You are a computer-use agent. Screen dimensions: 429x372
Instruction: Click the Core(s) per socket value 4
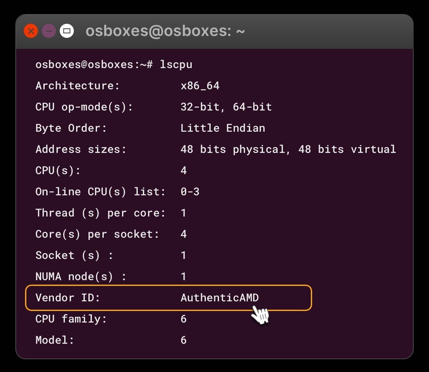183,234
